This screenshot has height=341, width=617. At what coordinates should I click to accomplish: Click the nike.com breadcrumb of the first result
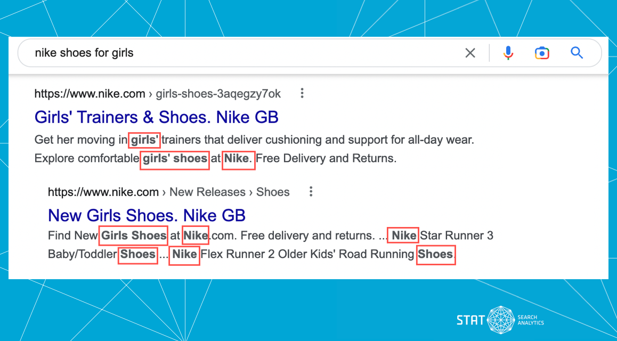tap(90, 93)
